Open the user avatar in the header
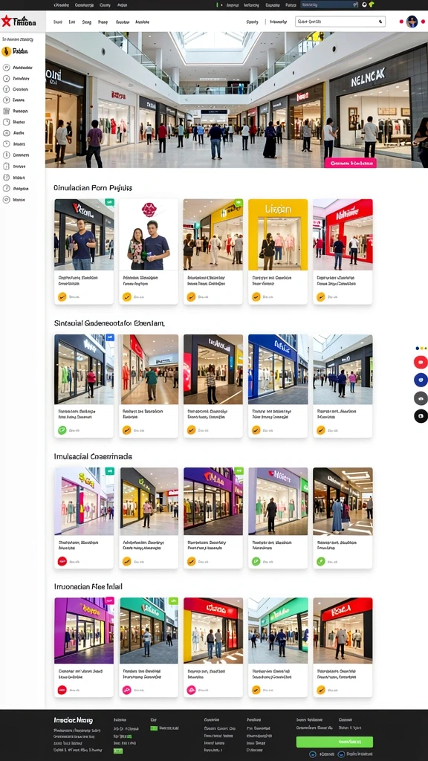Viewport: 428px width, 761px height. click(412, 22)
